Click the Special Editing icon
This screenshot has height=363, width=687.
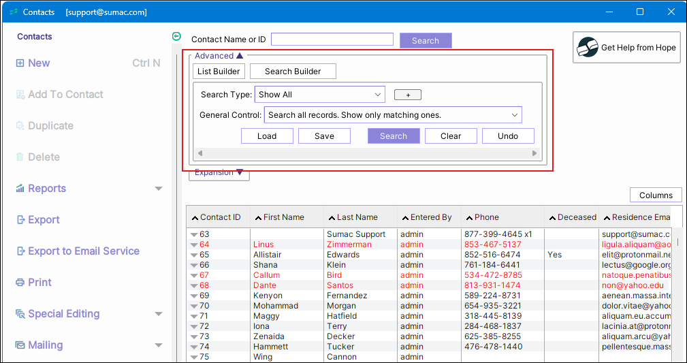tap(20, 314)
